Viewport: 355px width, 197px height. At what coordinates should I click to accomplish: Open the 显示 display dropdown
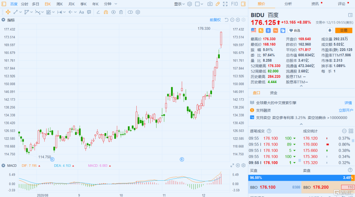click(179, 4)
